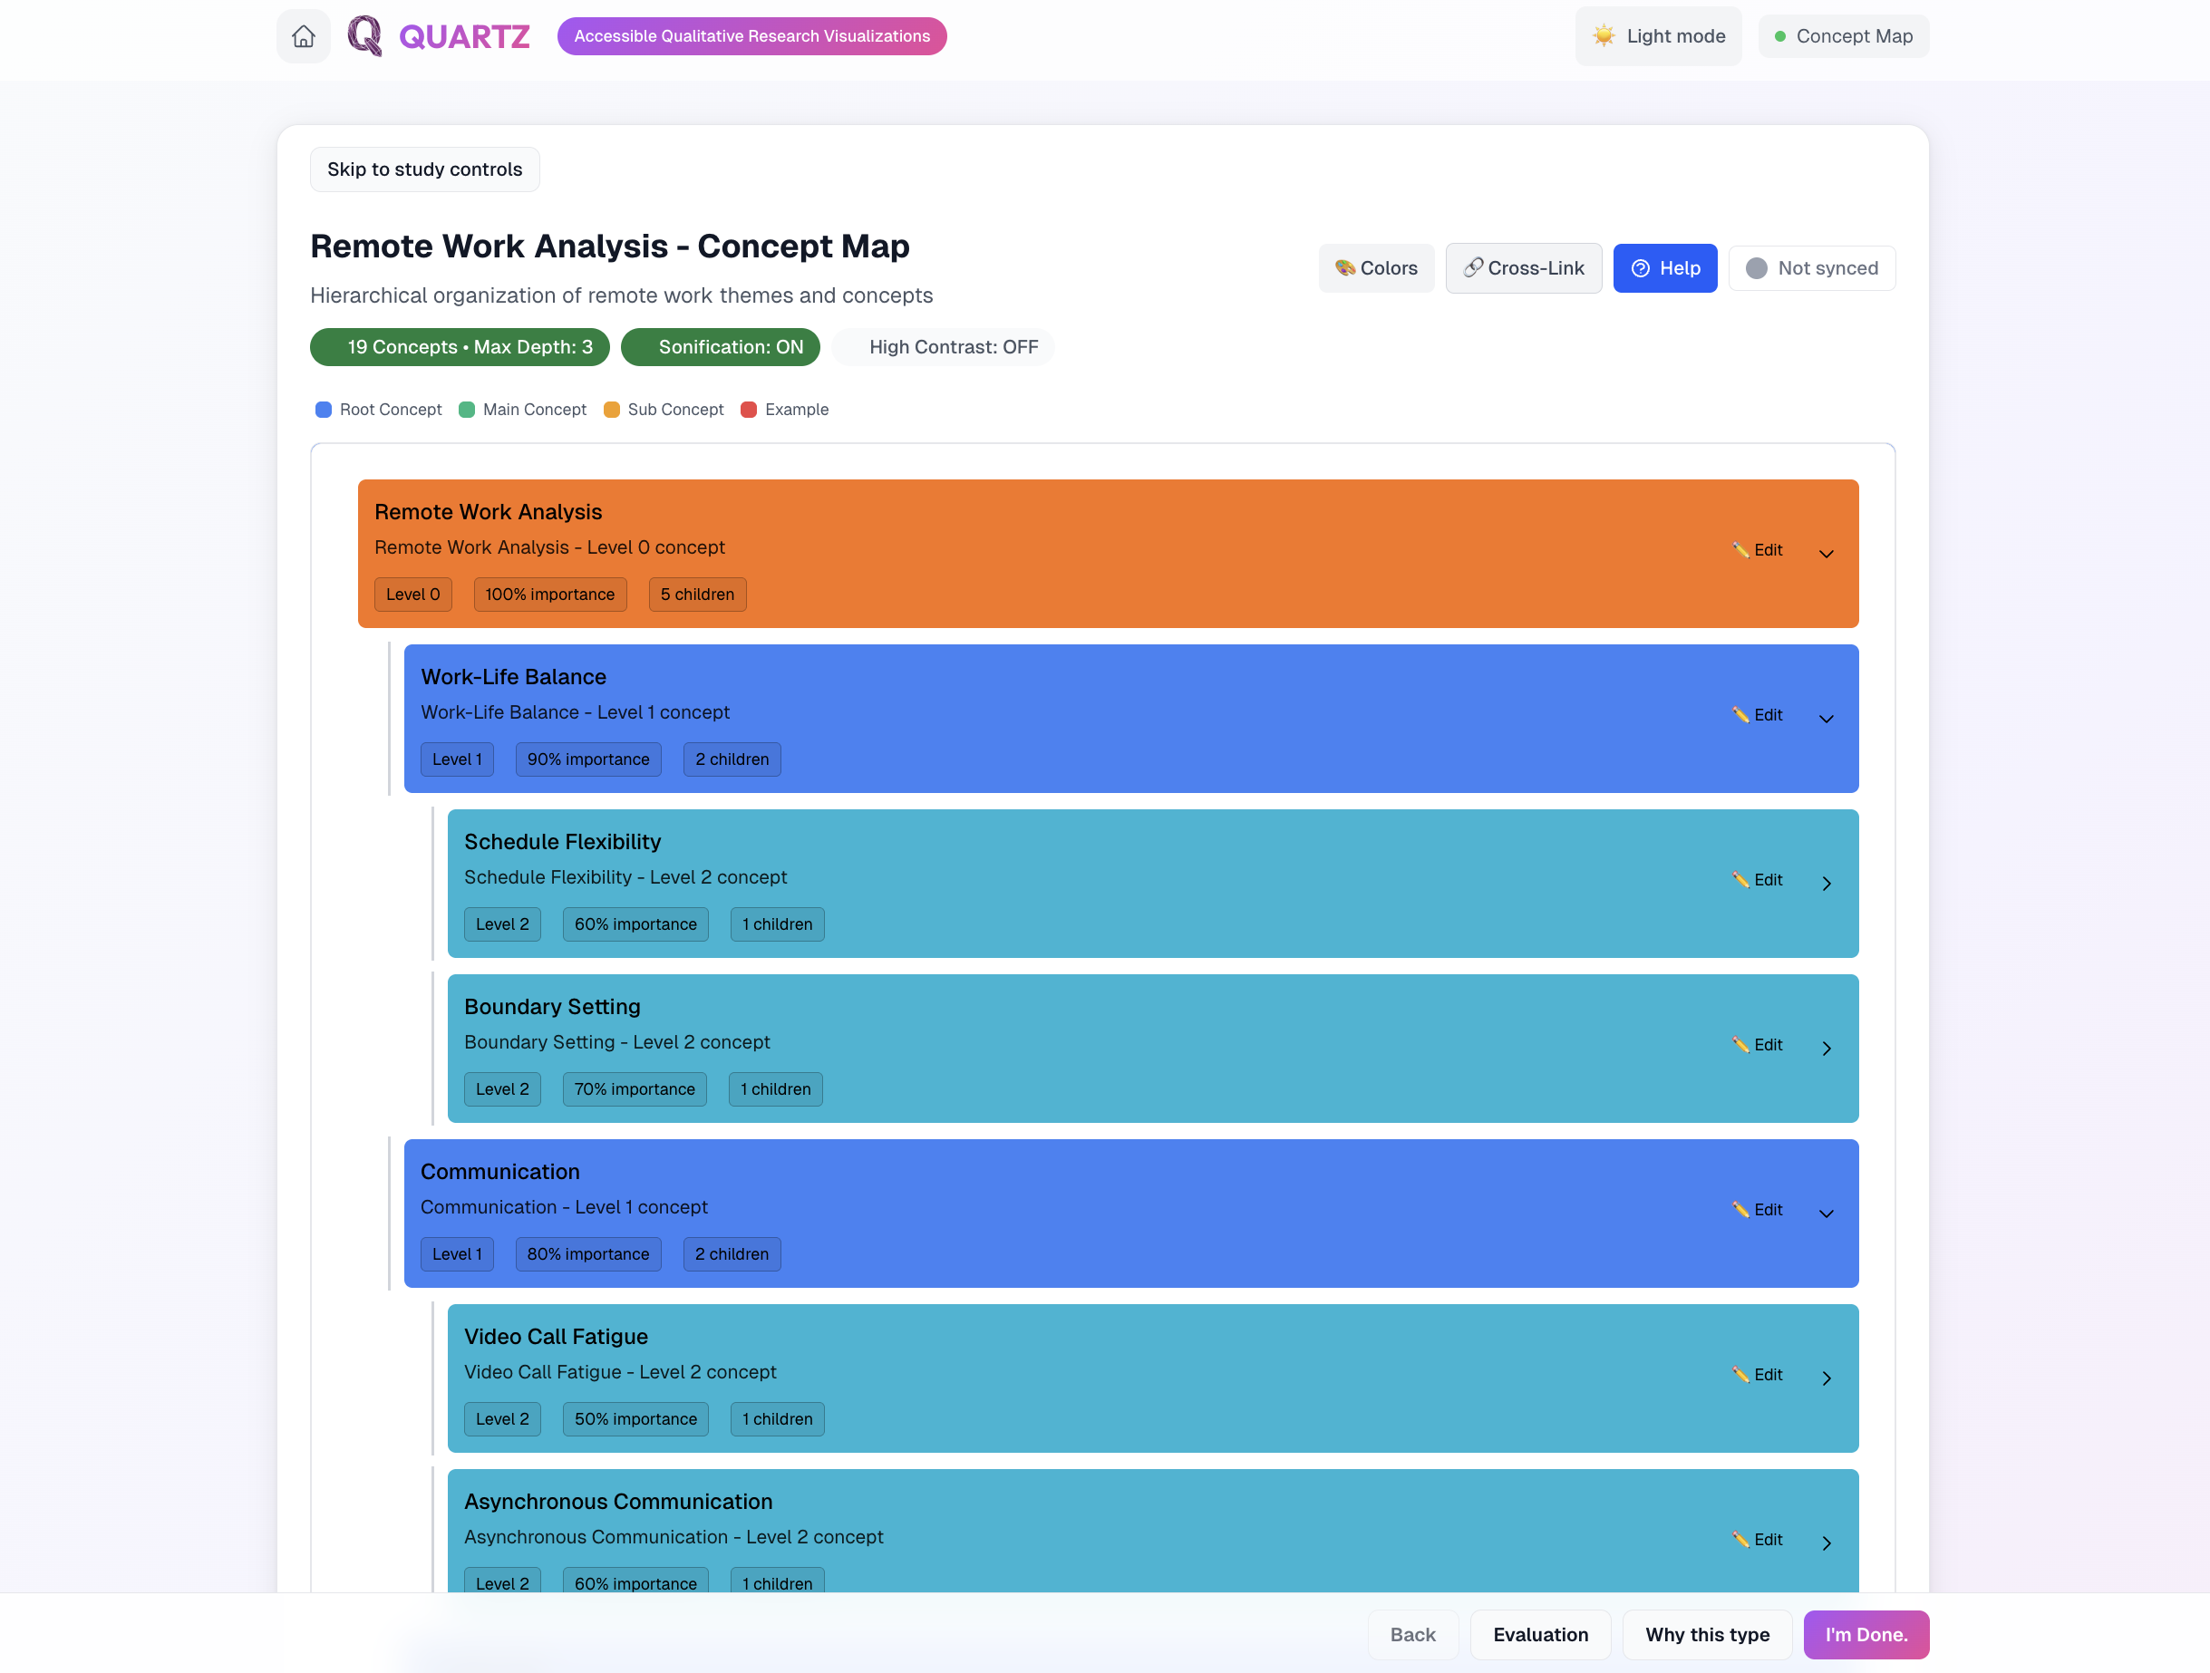Click the 100% importance badge
The width and height of the screenshot is (2210, 1673).
(x=549, y=594)
